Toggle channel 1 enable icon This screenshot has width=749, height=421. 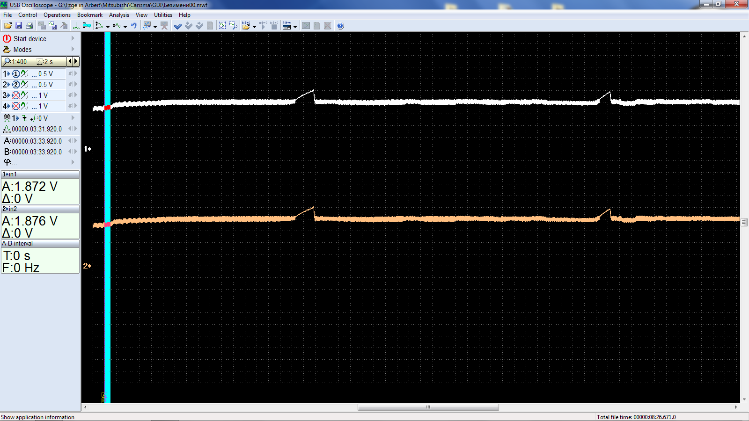(16, 74)
